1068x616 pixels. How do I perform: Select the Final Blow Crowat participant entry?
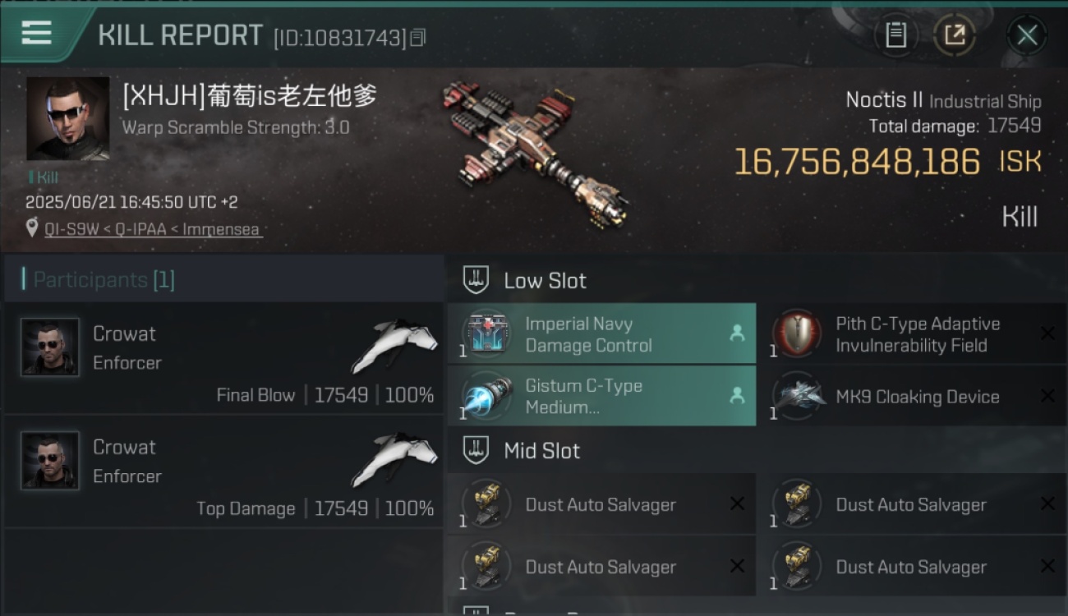click(223, 358)
